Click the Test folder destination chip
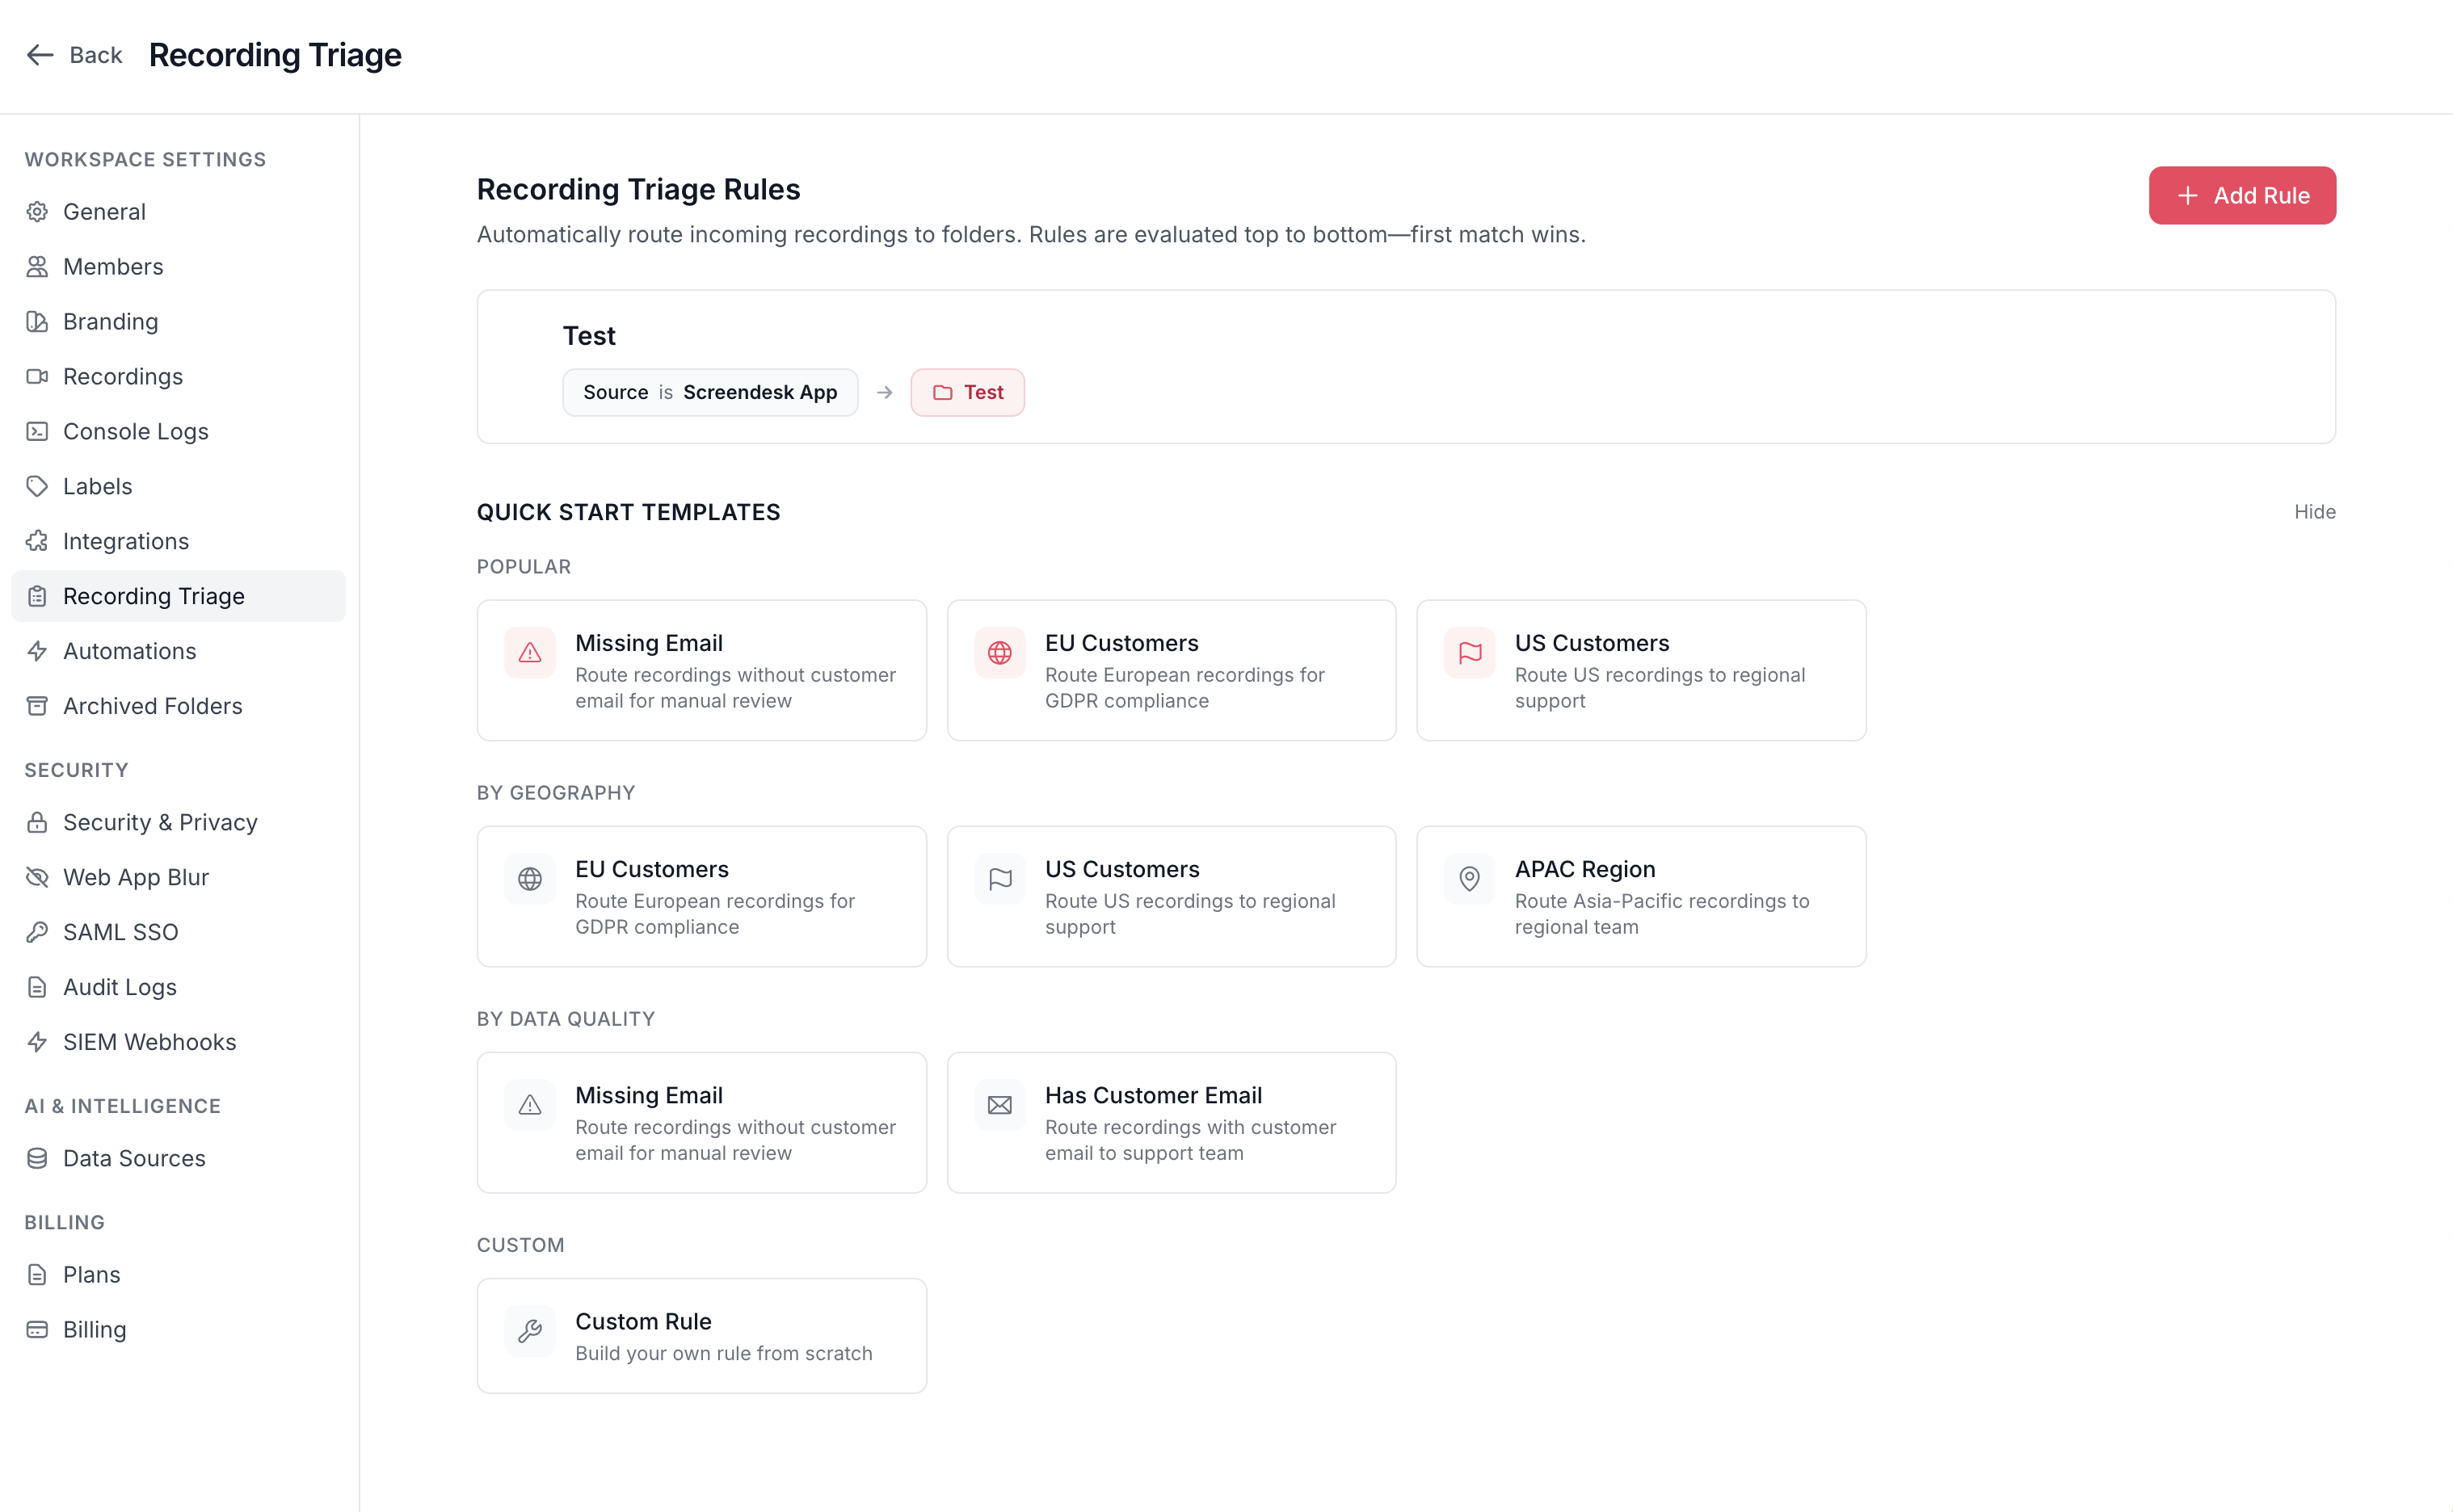 [967, 392]
